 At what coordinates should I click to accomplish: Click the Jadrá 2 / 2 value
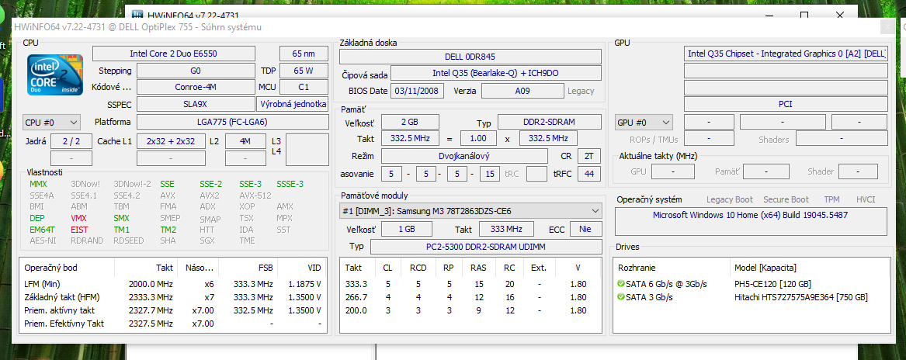pos(71,141)
